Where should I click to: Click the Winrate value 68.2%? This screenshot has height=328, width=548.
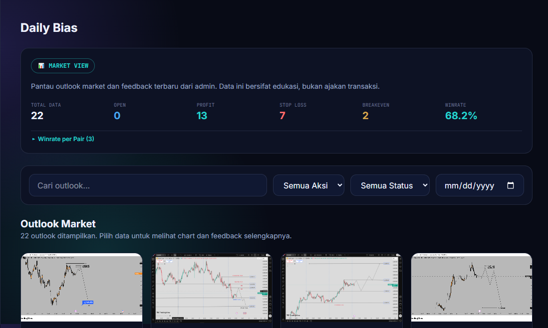[x=461, y=116]
